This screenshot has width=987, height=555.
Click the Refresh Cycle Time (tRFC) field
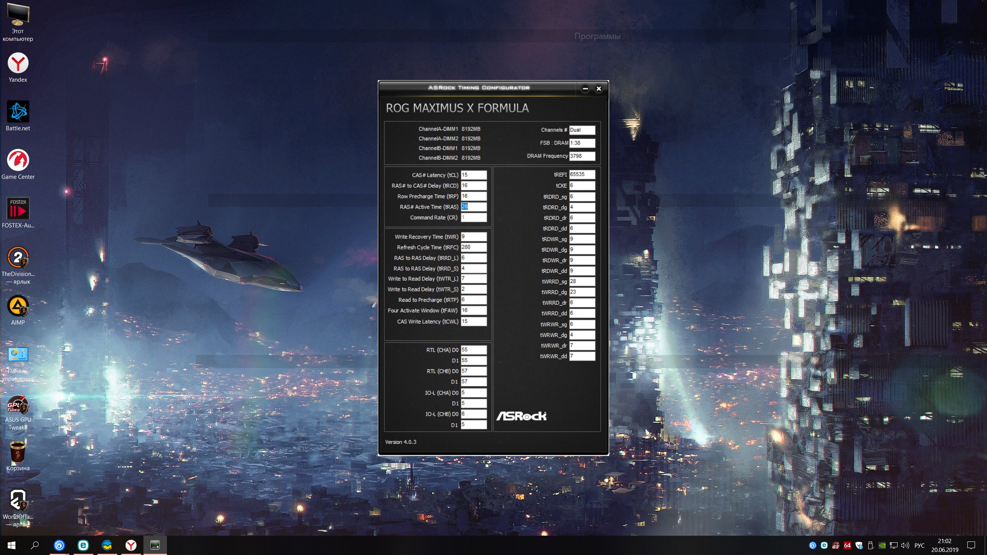[473, 247]
